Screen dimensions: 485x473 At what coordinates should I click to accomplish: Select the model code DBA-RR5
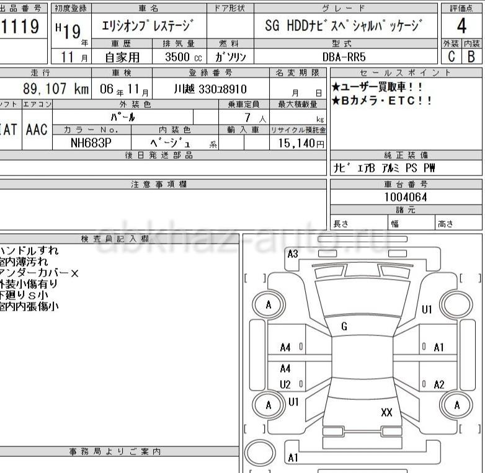pos(344,57)
